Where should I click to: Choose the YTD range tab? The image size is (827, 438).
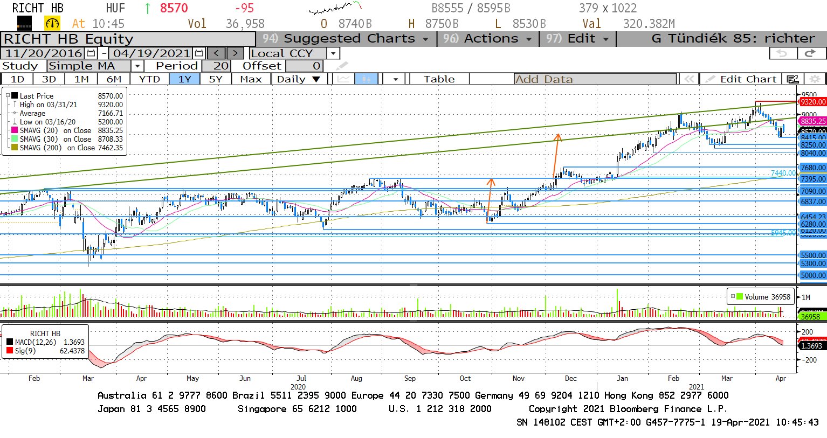pyautogui.click(x=149, y=79)
